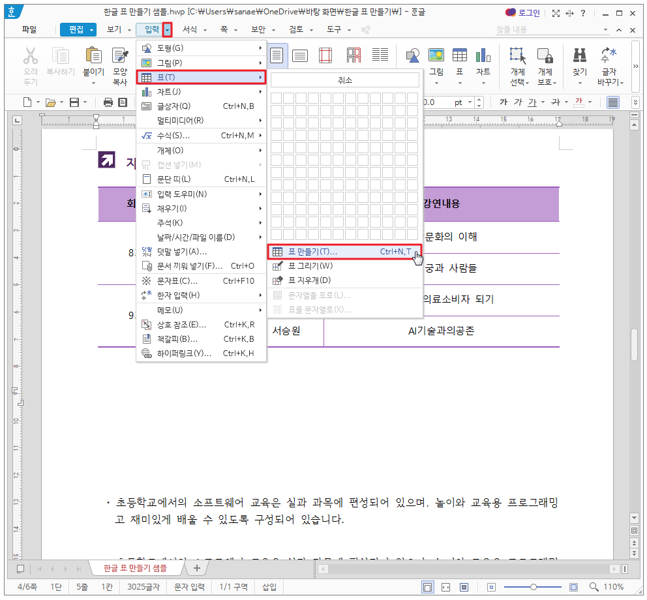
Task: Choose 표 만들기(T)... in submenu
Action: pos(345,252)
